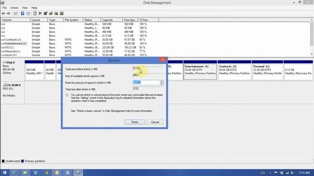Click the action pane toolbar icon
Image resolution: width=314 pixels, height=176 pixels.
point(28,13)
